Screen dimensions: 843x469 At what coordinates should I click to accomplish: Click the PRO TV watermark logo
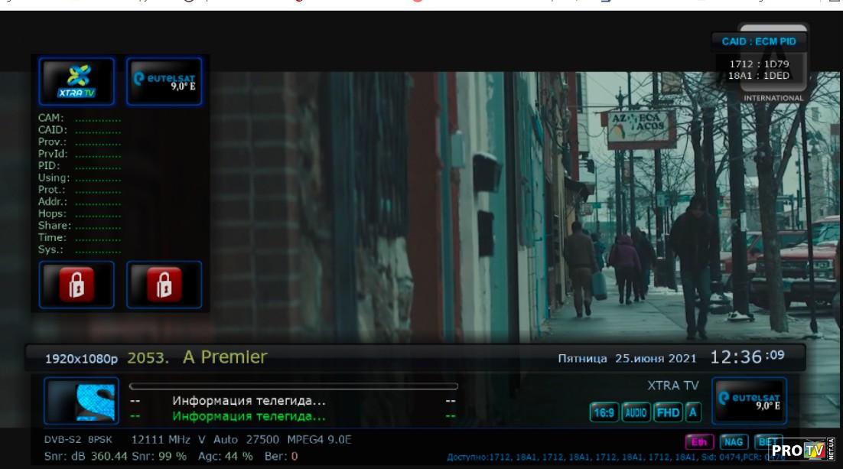tap(802, 451)
